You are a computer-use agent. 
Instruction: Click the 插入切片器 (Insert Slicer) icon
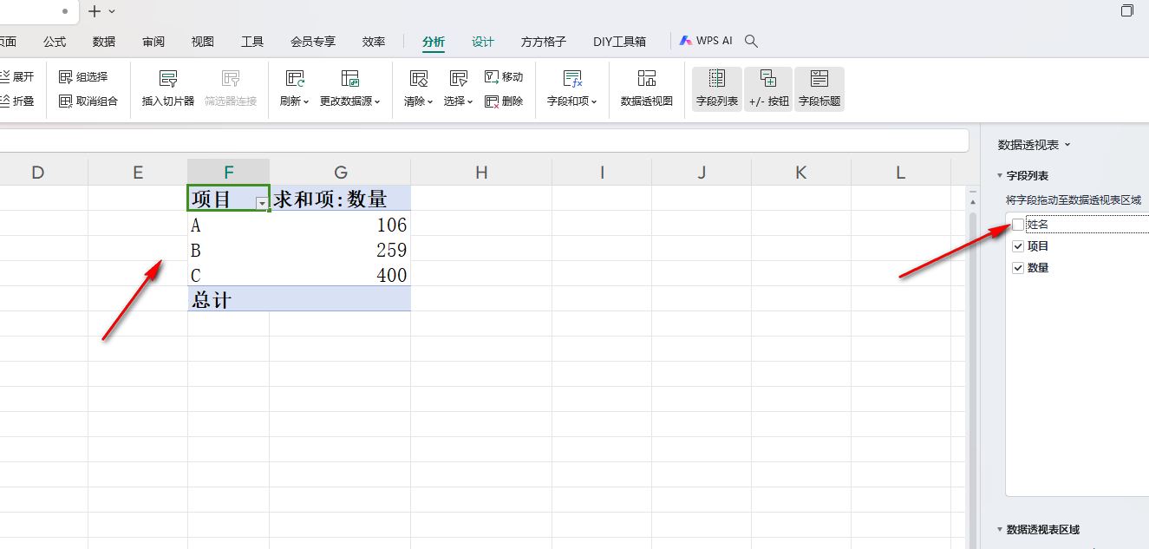click(x=168, y=80)
